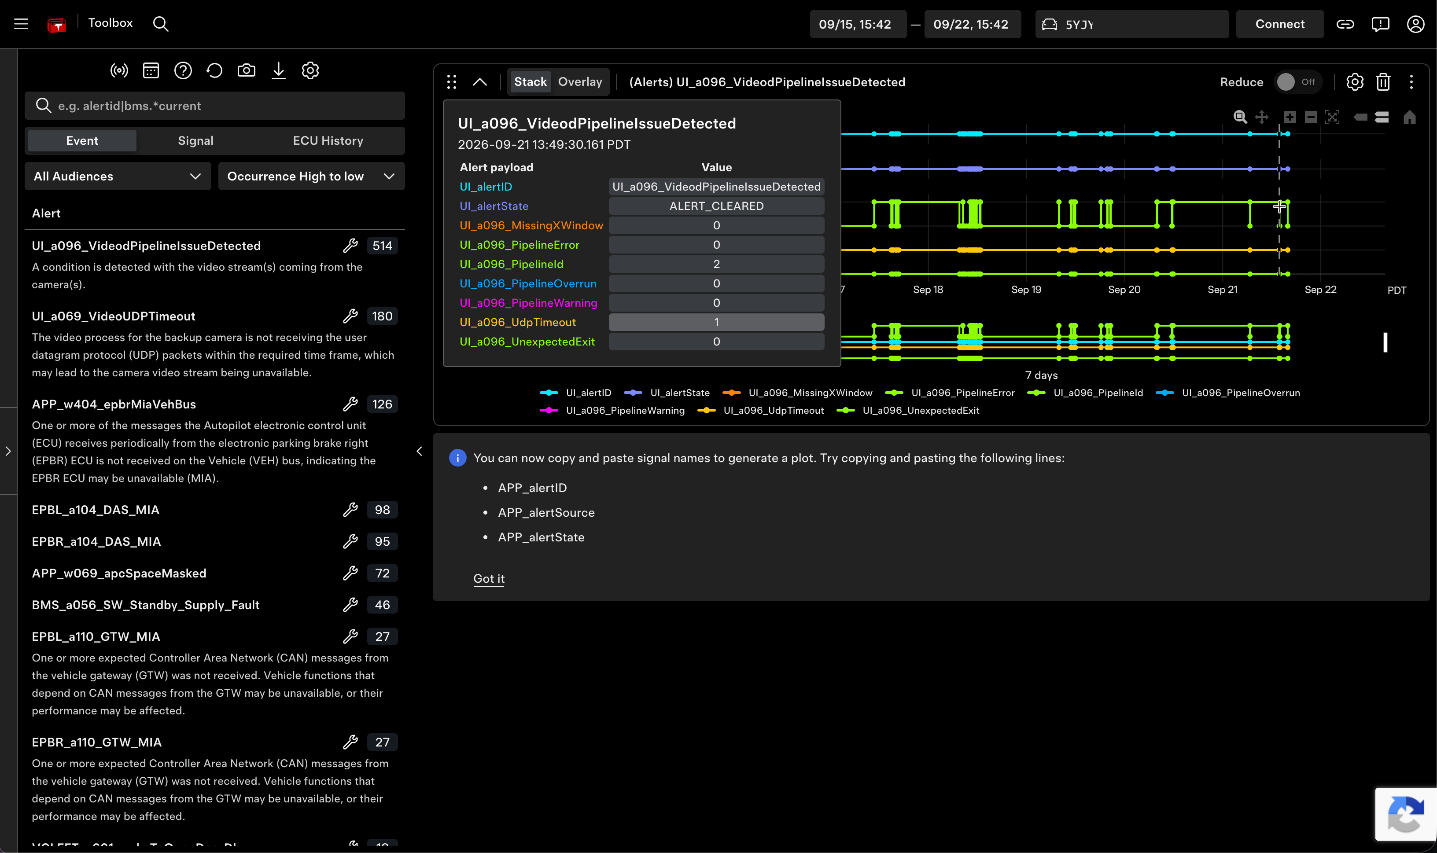1437x853 pixels.
Task: Open the search magnifier in header
Action: tap(161, 24)
